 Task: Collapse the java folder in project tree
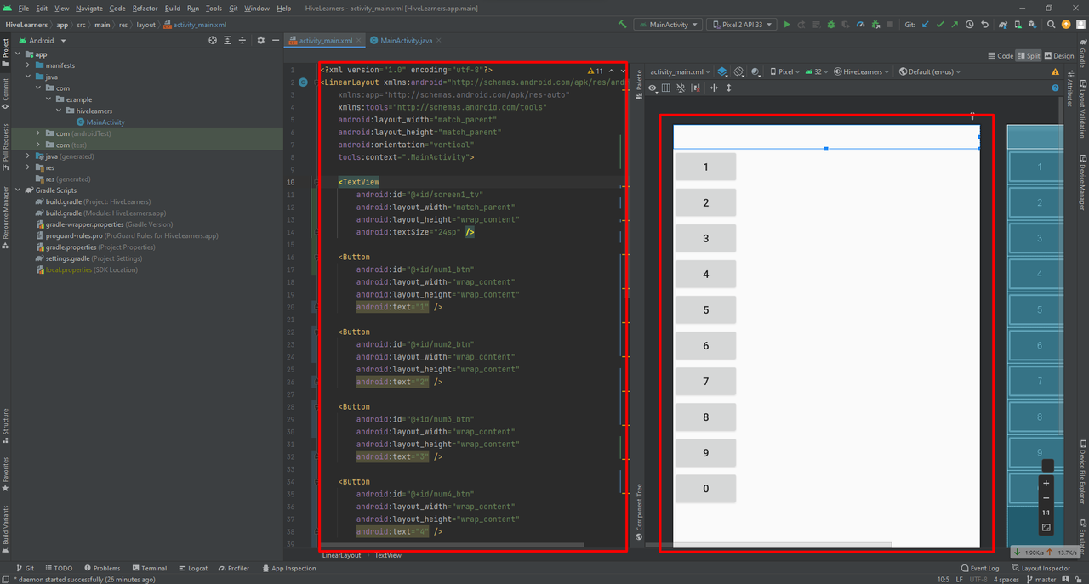29,77
